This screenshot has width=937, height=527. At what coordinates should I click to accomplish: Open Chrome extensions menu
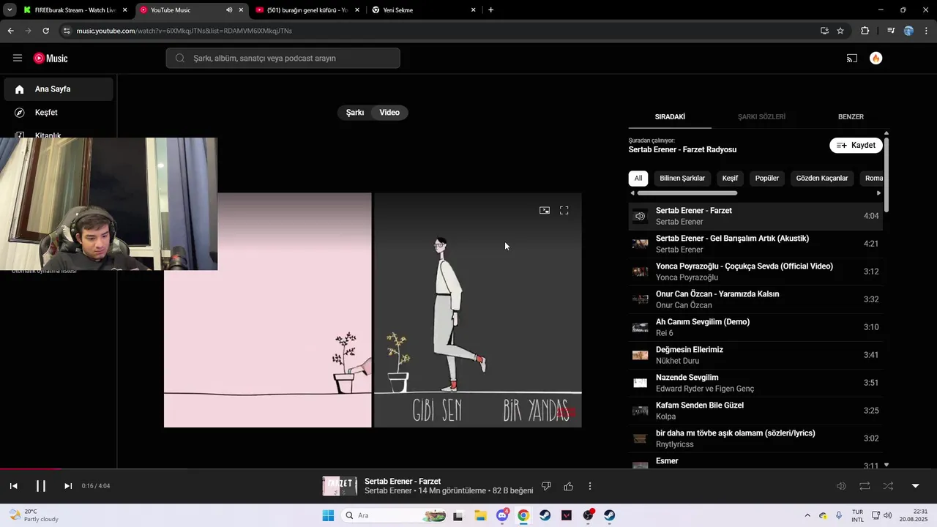coord(865,31)
